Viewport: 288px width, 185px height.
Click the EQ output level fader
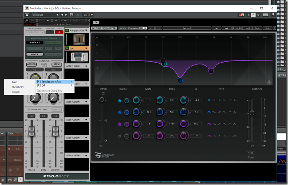tap(252, 114)
